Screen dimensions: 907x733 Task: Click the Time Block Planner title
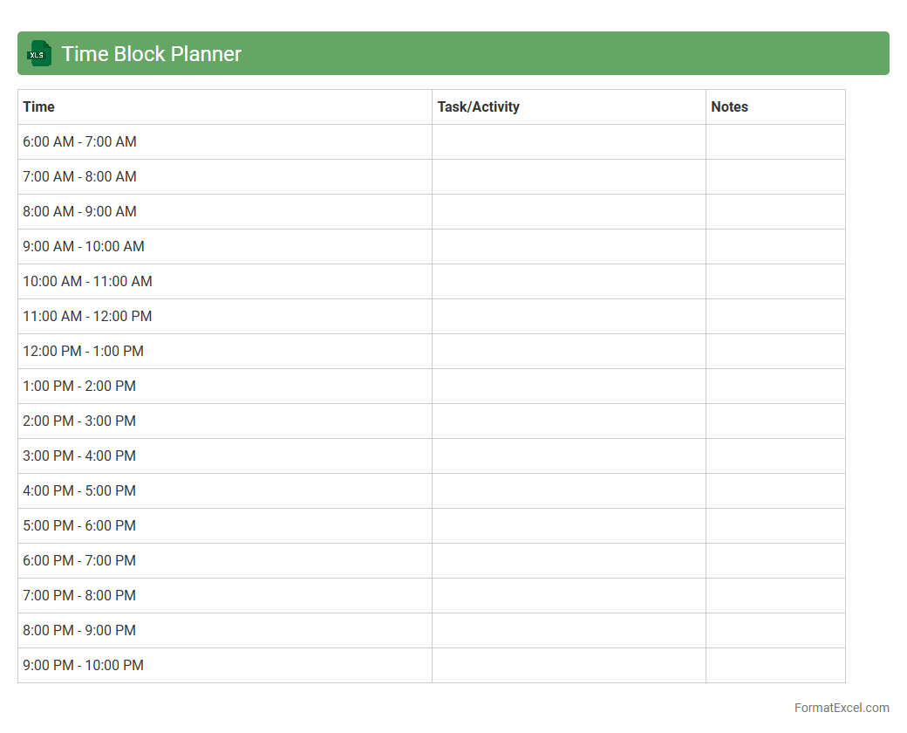pyautogui.click(x=151, y=54)
